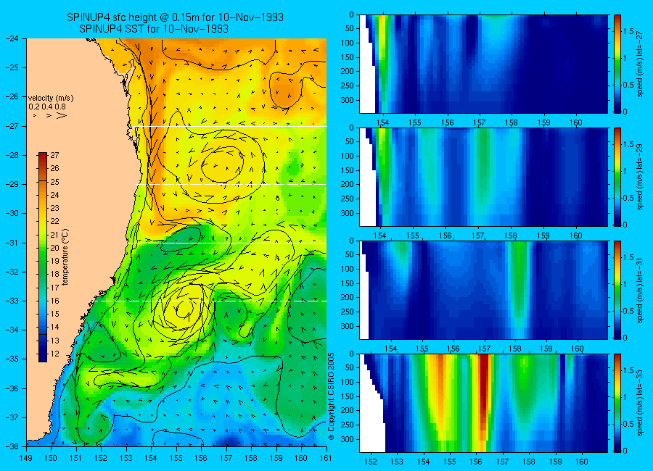653x471 pixels.
Task: Click the "-35" latitude label on map's left axis
Action: (x=12, y=359)
